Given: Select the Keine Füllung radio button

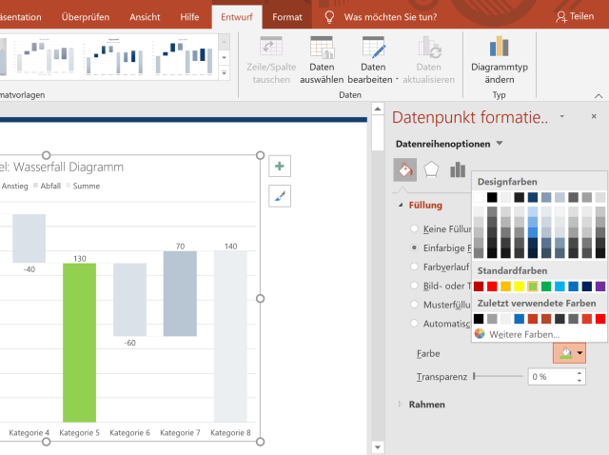Looking at the screenshot, I should [x=413, y=228].
